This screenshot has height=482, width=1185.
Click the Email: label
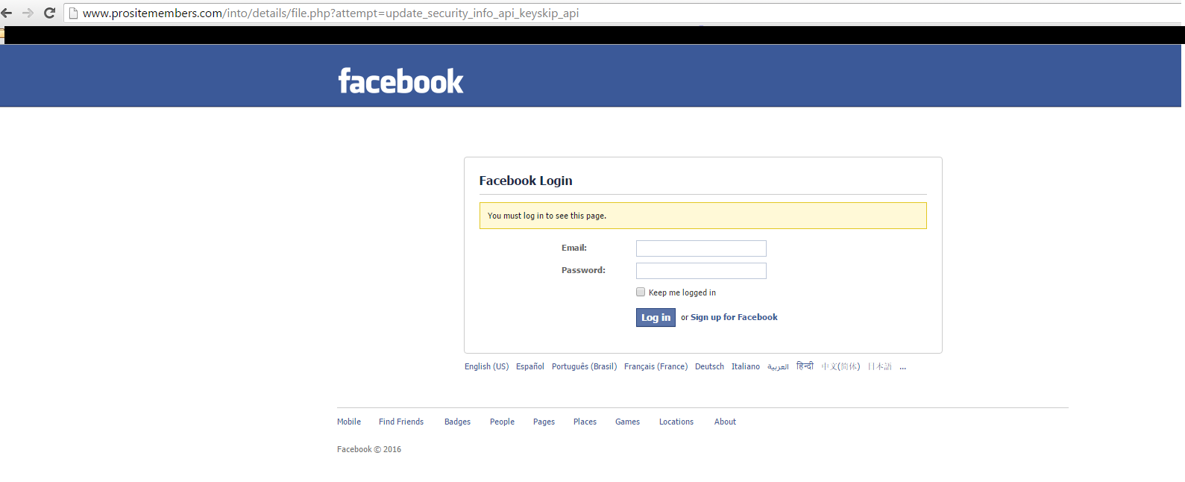coord(574,248)
